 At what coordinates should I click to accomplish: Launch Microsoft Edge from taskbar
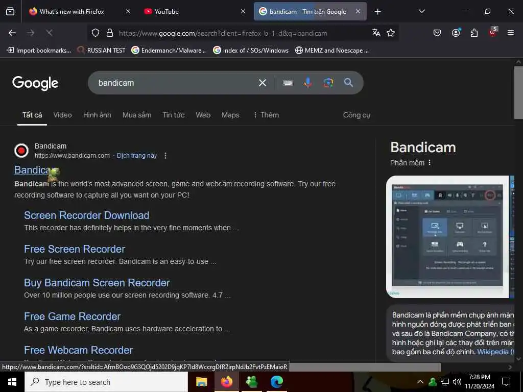point(276,382)
